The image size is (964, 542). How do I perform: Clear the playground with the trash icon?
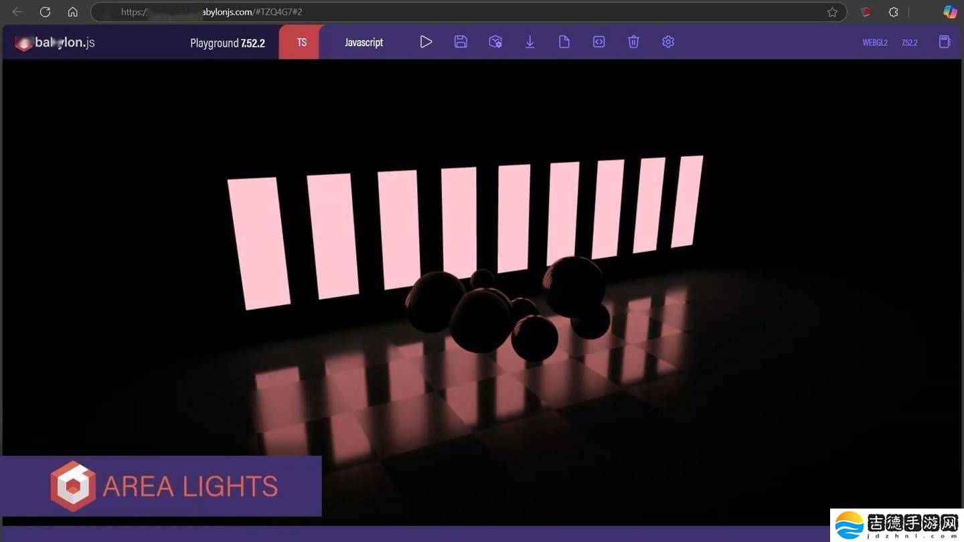tap(633, 41)
